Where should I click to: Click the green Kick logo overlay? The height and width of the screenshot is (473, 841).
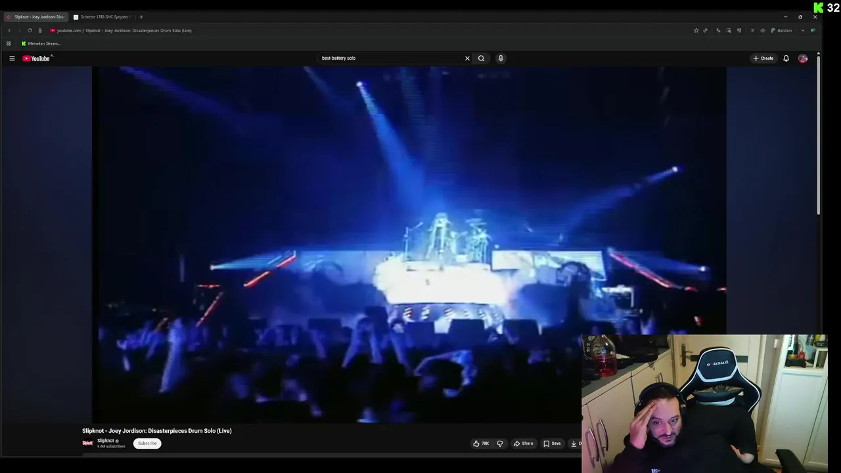(818, 8)
